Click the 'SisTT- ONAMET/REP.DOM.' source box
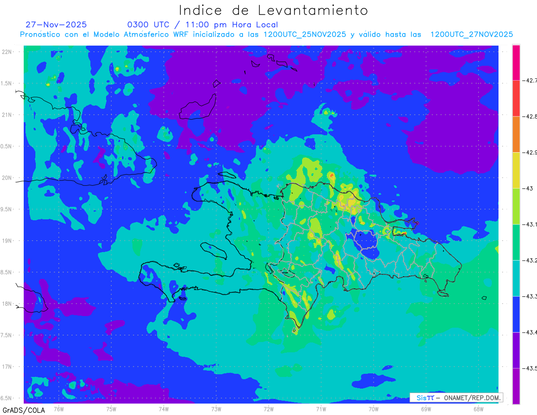The width and height of the screenshot is (537, 415). (456, 398)
